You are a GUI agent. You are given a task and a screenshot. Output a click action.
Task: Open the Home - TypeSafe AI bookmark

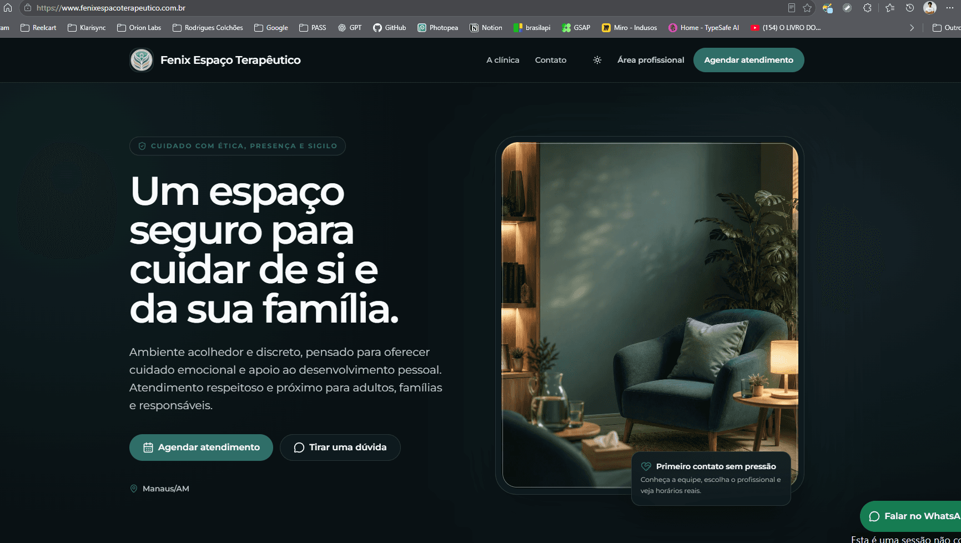click(x=704, y=28)
